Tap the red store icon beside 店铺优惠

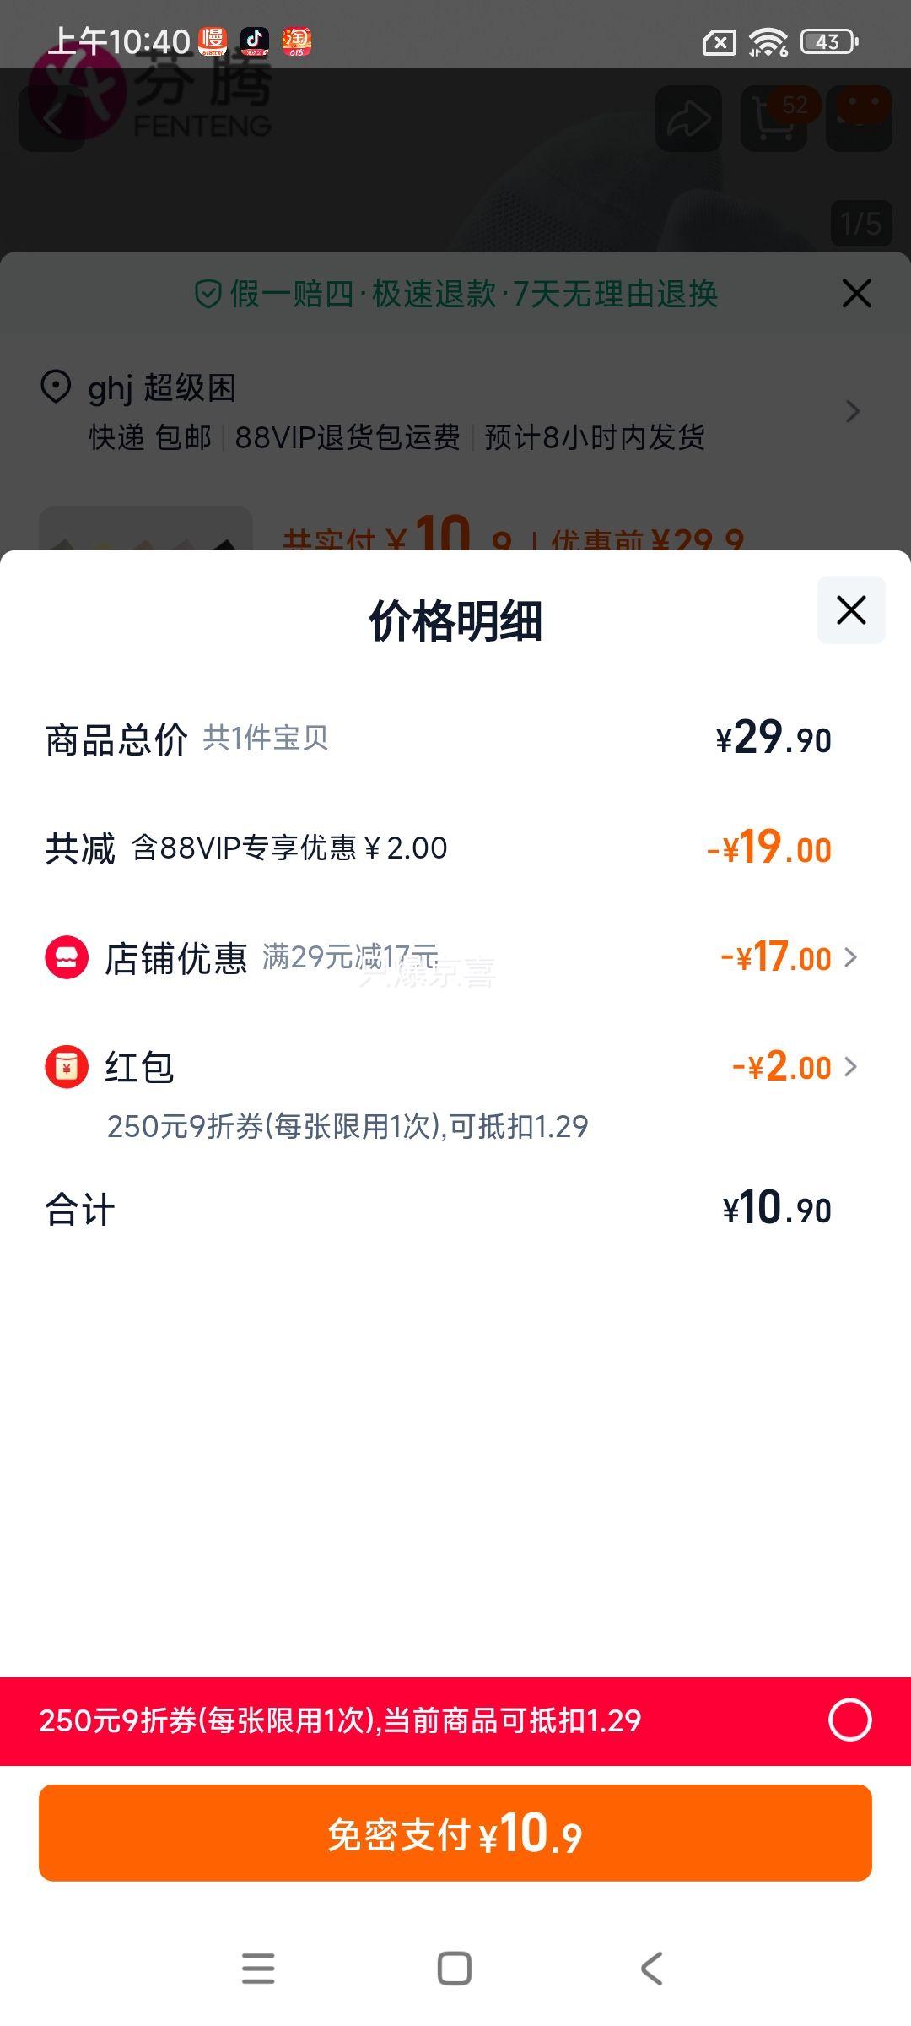pyautogui.click(x=67, y=957)
